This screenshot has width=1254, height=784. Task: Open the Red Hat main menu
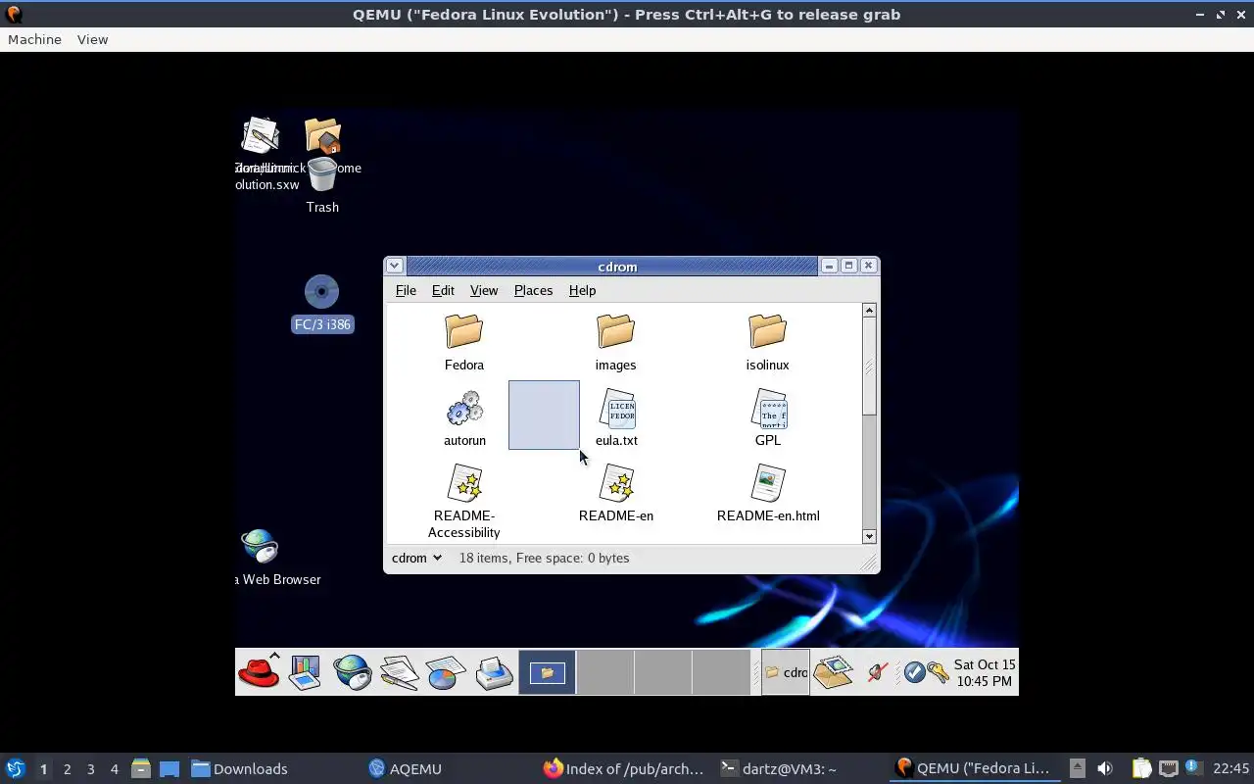click(259, 672)
